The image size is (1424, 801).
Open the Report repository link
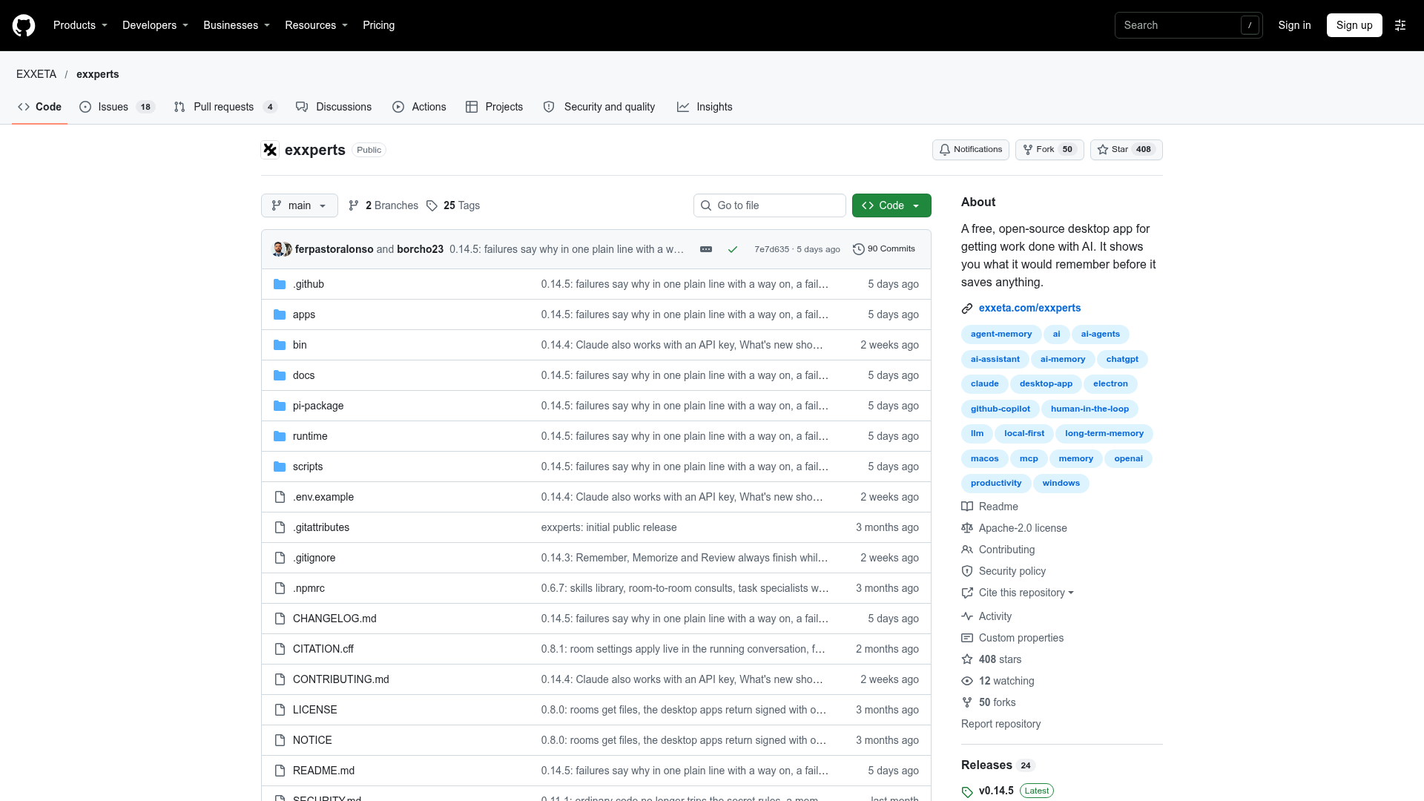point(1001,724)
